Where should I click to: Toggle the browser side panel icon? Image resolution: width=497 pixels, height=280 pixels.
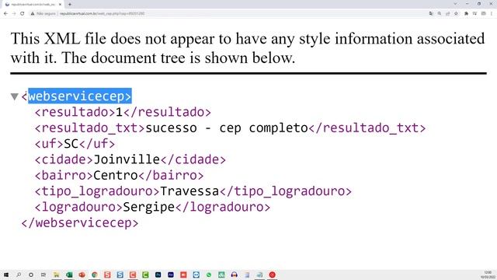click(483, 14)
